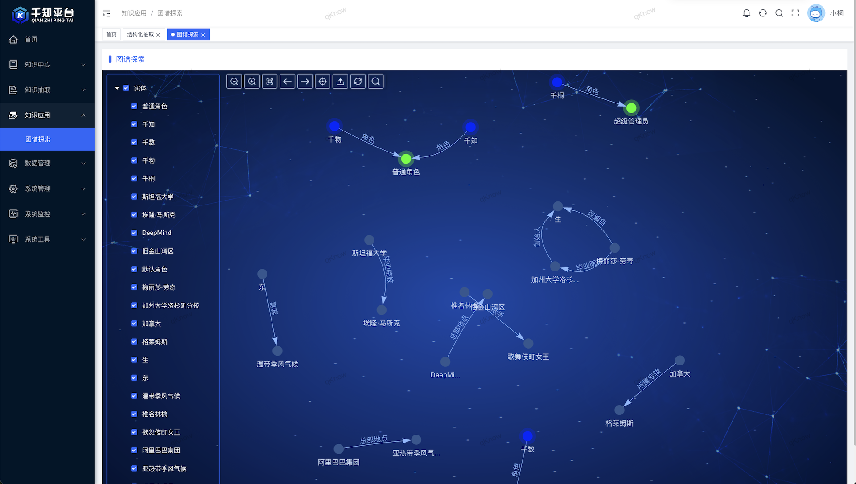Uncheck the 普通角色 entity checkbox
Image resolution: width=856 pixels, height=484 pixels.
point(134,106)
